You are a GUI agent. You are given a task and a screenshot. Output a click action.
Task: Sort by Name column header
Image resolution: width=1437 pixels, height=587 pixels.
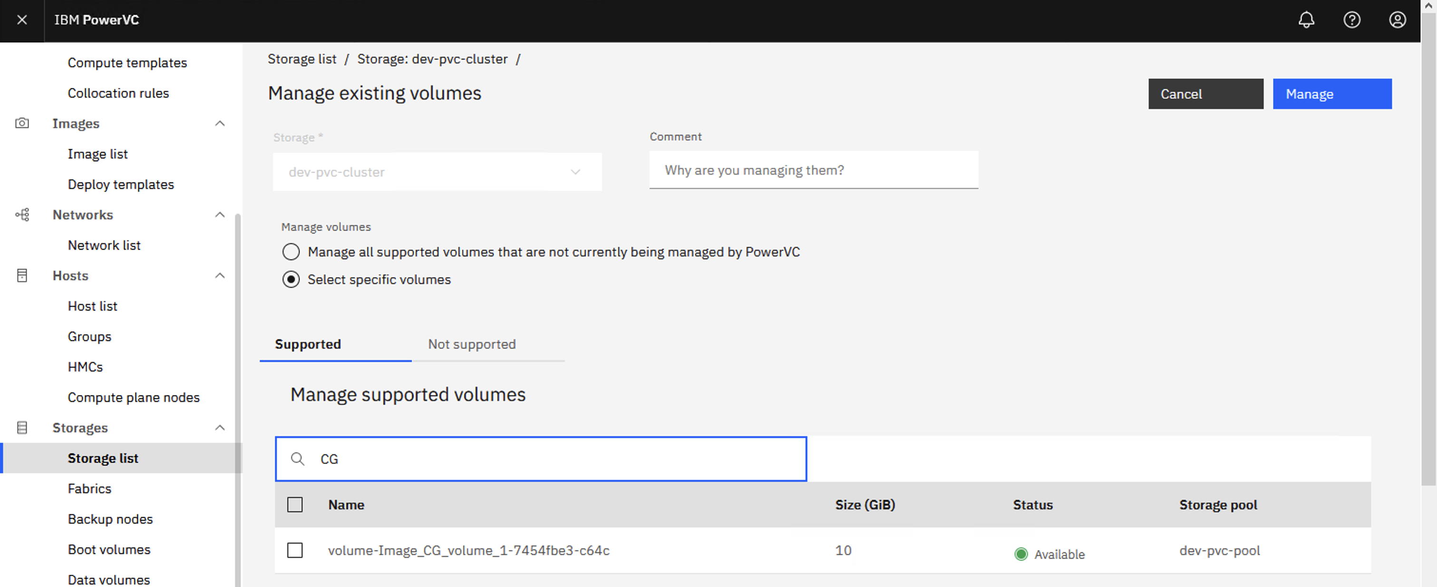pos(346,505)
